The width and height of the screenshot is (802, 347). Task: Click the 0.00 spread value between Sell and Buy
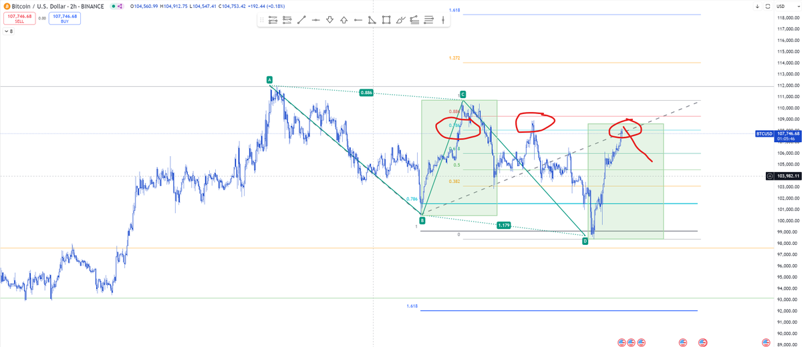tap(42, 19)
